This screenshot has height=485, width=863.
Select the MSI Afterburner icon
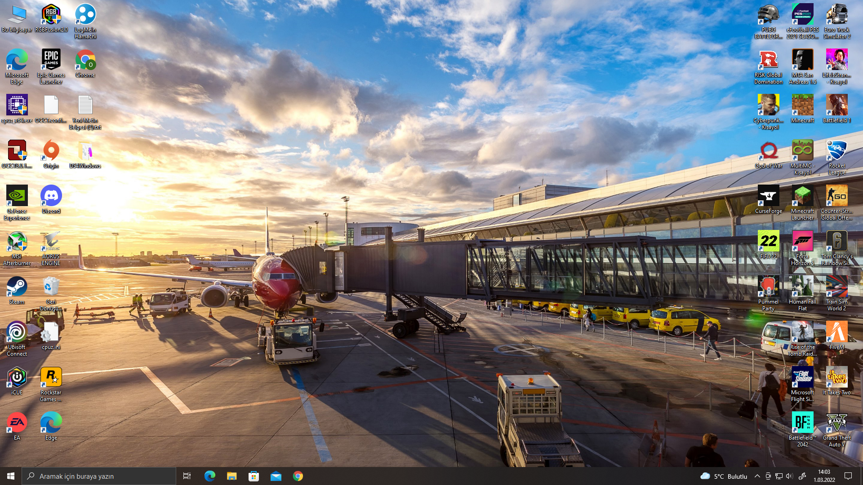click(x=17, y=242)
